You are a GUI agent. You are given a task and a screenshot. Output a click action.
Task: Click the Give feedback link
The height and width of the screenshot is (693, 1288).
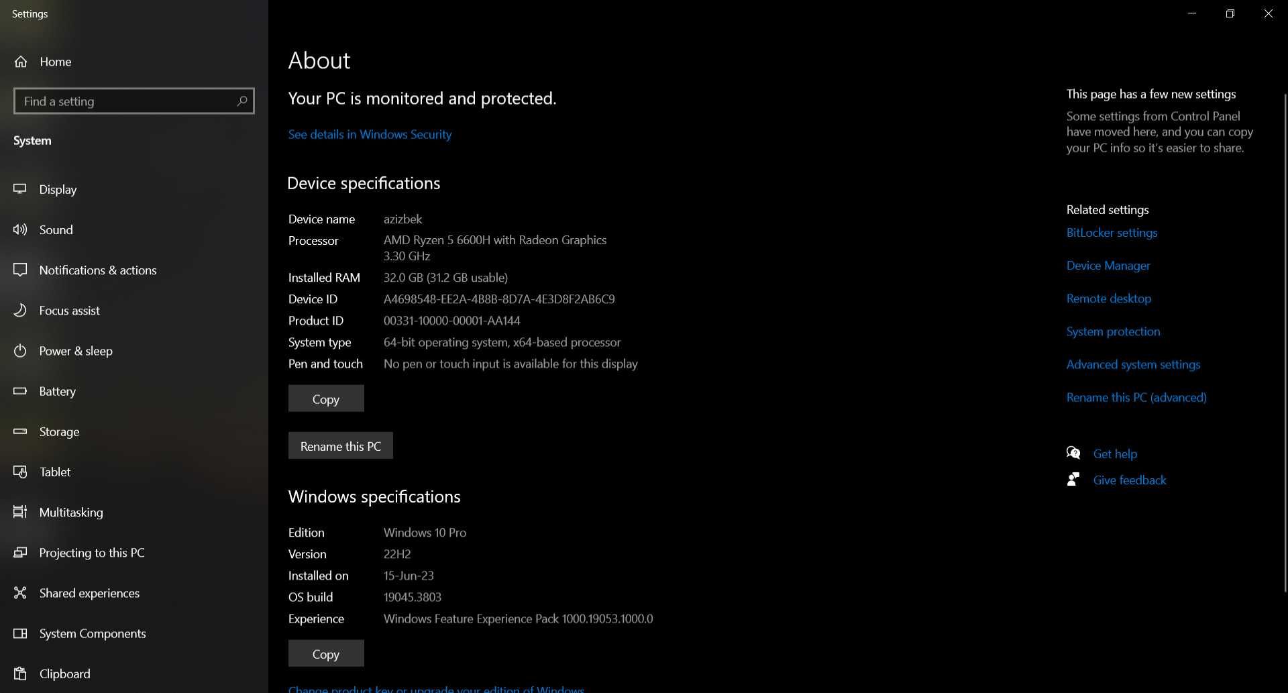[x=1130, y=480]
